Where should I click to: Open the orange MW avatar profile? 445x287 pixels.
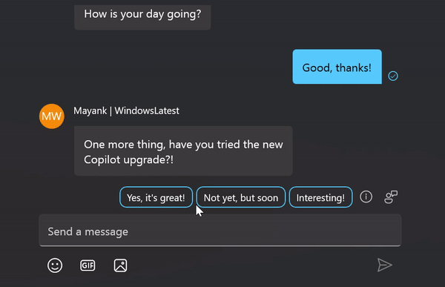click(x=52, y=116)
